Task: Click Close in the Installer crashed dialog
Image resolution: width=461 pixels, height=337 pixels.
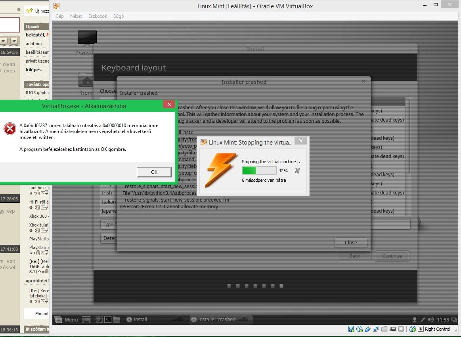Action: click(351, 242)
